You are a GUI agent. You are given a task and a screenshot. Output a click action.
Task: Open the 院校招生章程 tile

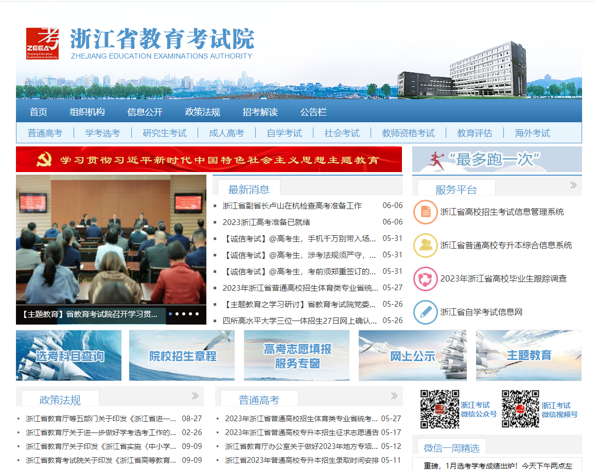[x=182, y=355]
